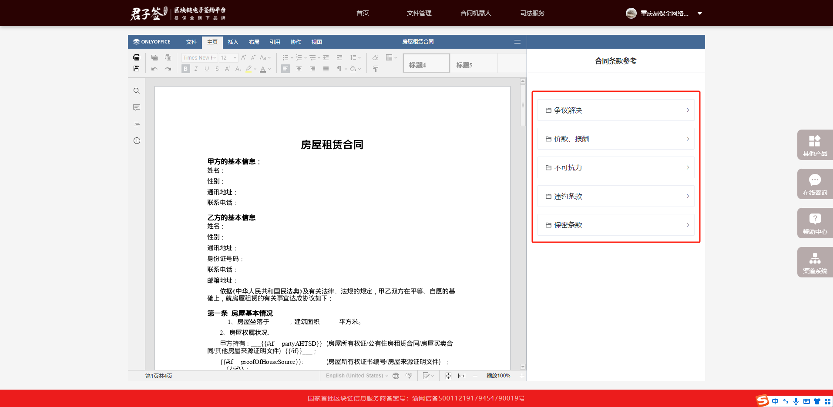Switch to the 视图 tab

coord(317,42)
